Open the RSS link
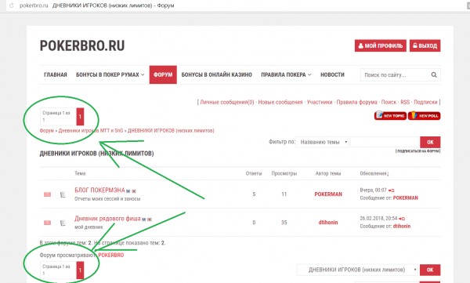This screenshot has height=283, width=470. (x=405, y=102)
